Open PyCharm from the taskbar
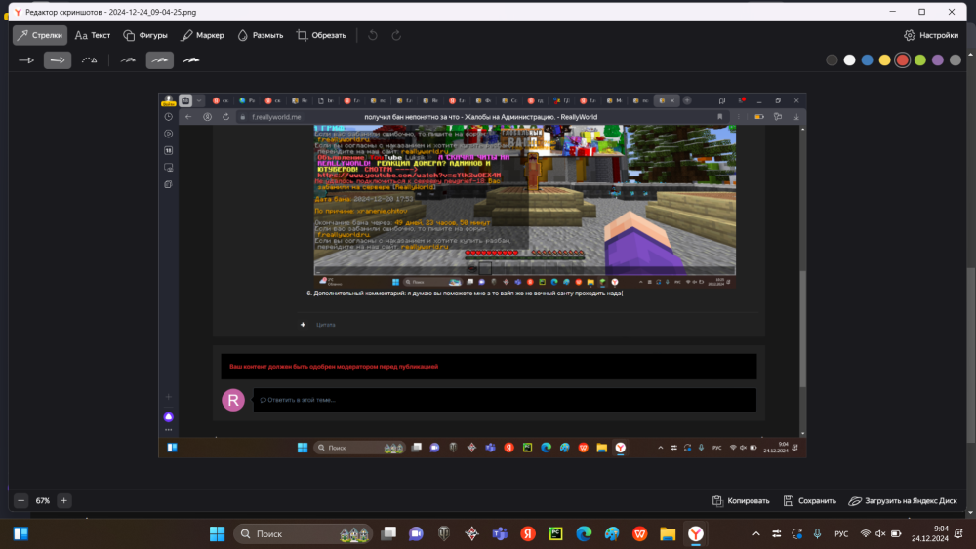976x549 pixels. (x=556, y=534)
